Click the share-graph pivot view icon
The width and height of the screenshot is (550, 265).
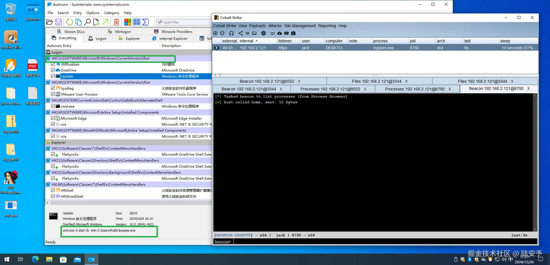241,33
